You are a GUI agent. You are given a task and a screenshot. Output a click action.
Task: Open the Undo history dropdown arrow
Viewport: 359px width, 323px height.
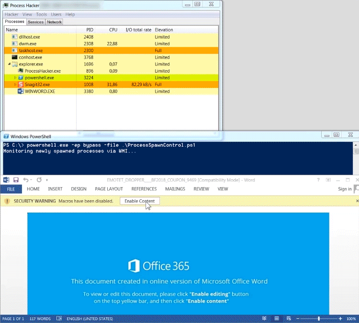pyautogui.click(x=31, y=180)
